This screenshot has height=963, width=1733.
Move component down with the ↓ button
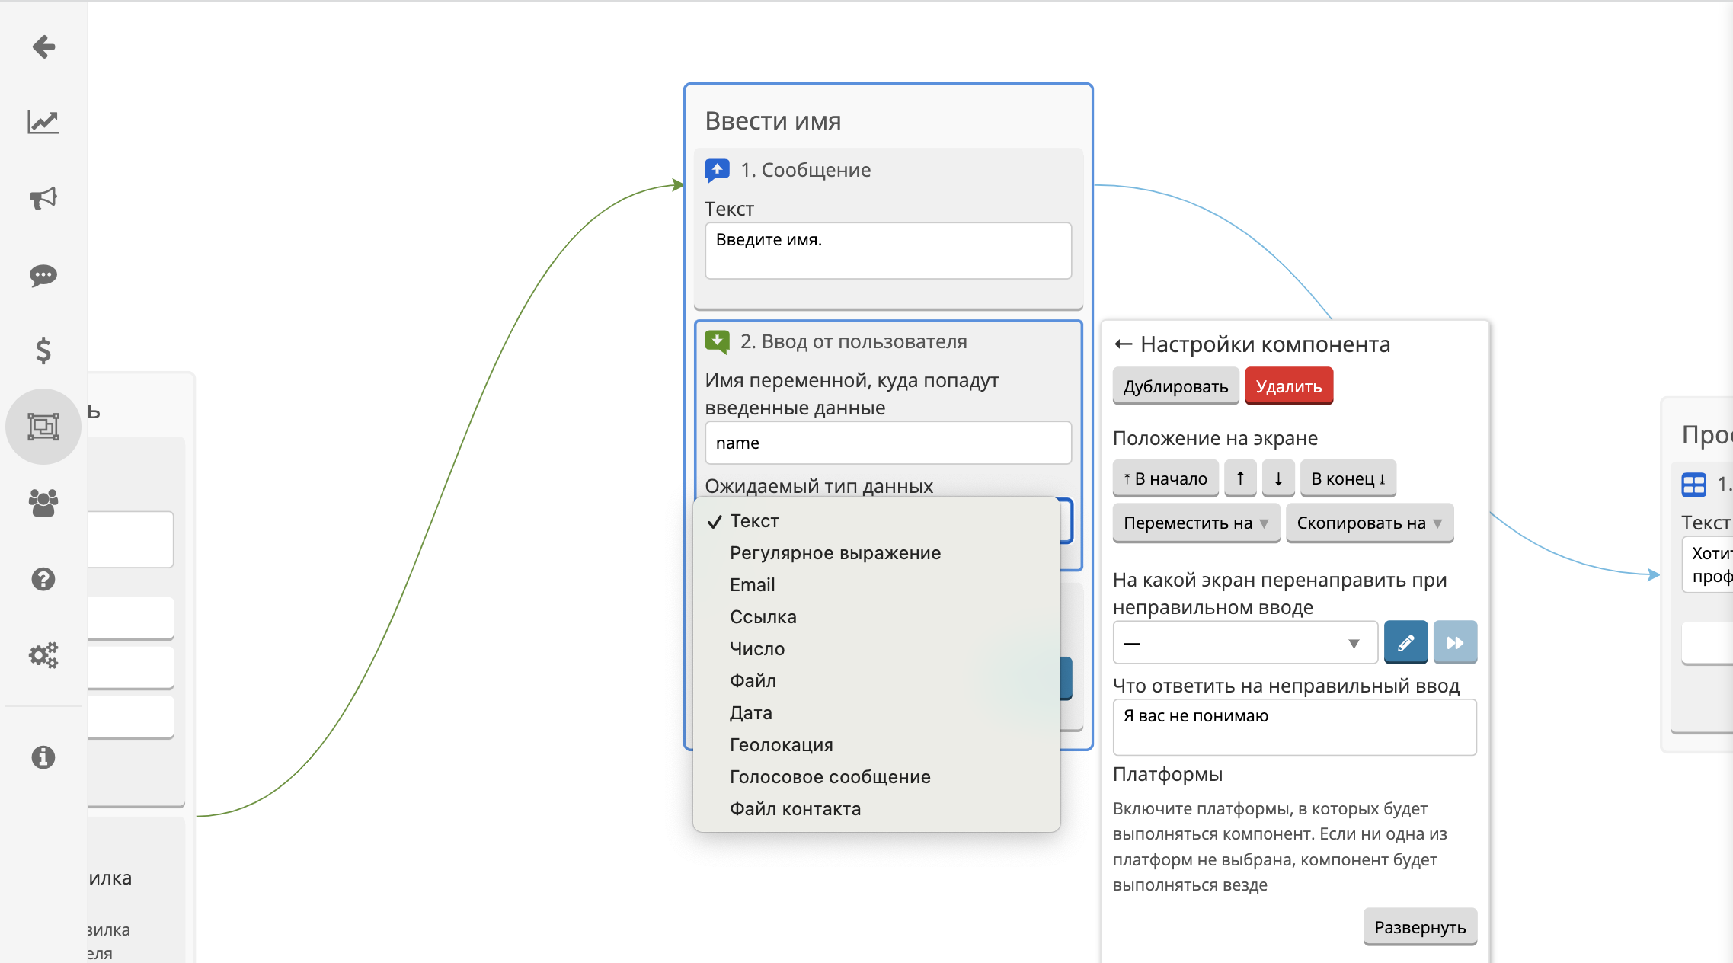click(x=1278, y=478)
